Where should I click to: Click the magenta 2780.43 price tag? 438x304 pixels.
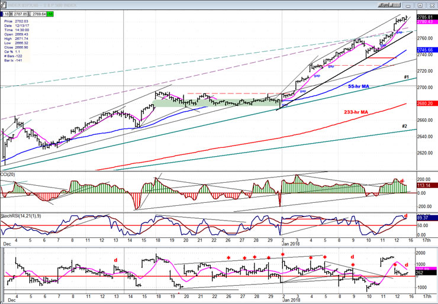point(427,22)
